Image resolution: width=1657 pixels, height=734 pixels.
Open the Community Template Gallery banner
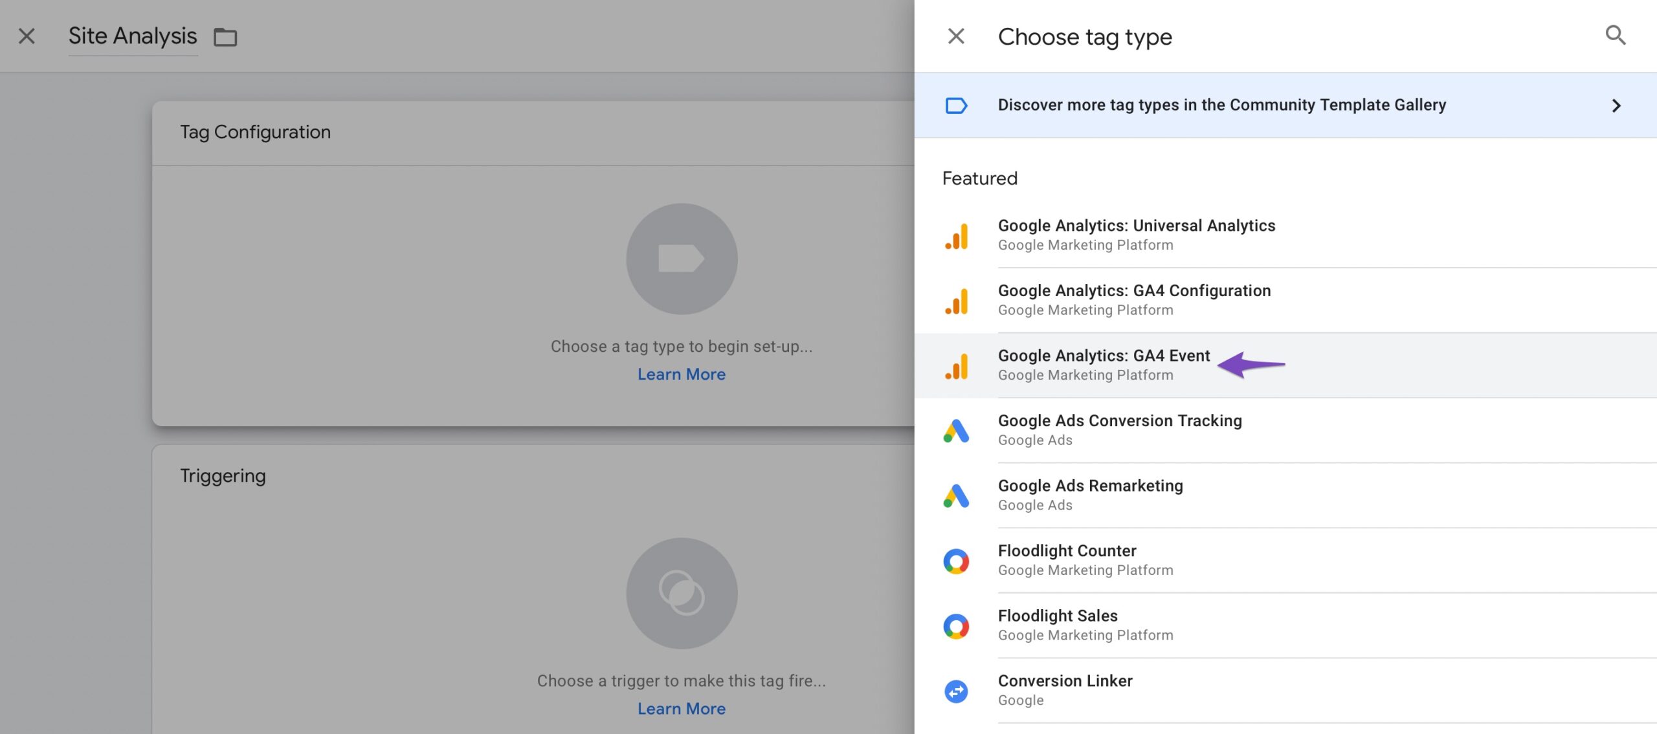pyautogui.click(x=1285, y=105)
